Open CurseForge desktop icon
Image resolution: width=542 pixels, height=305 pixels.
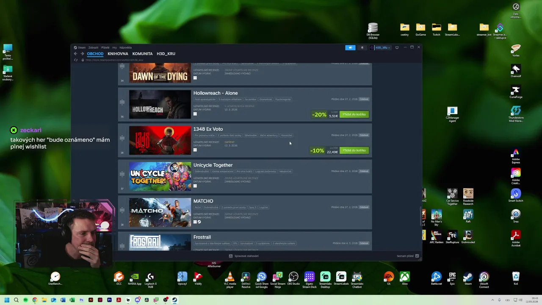pyautogui.click(x=516, y=92)
